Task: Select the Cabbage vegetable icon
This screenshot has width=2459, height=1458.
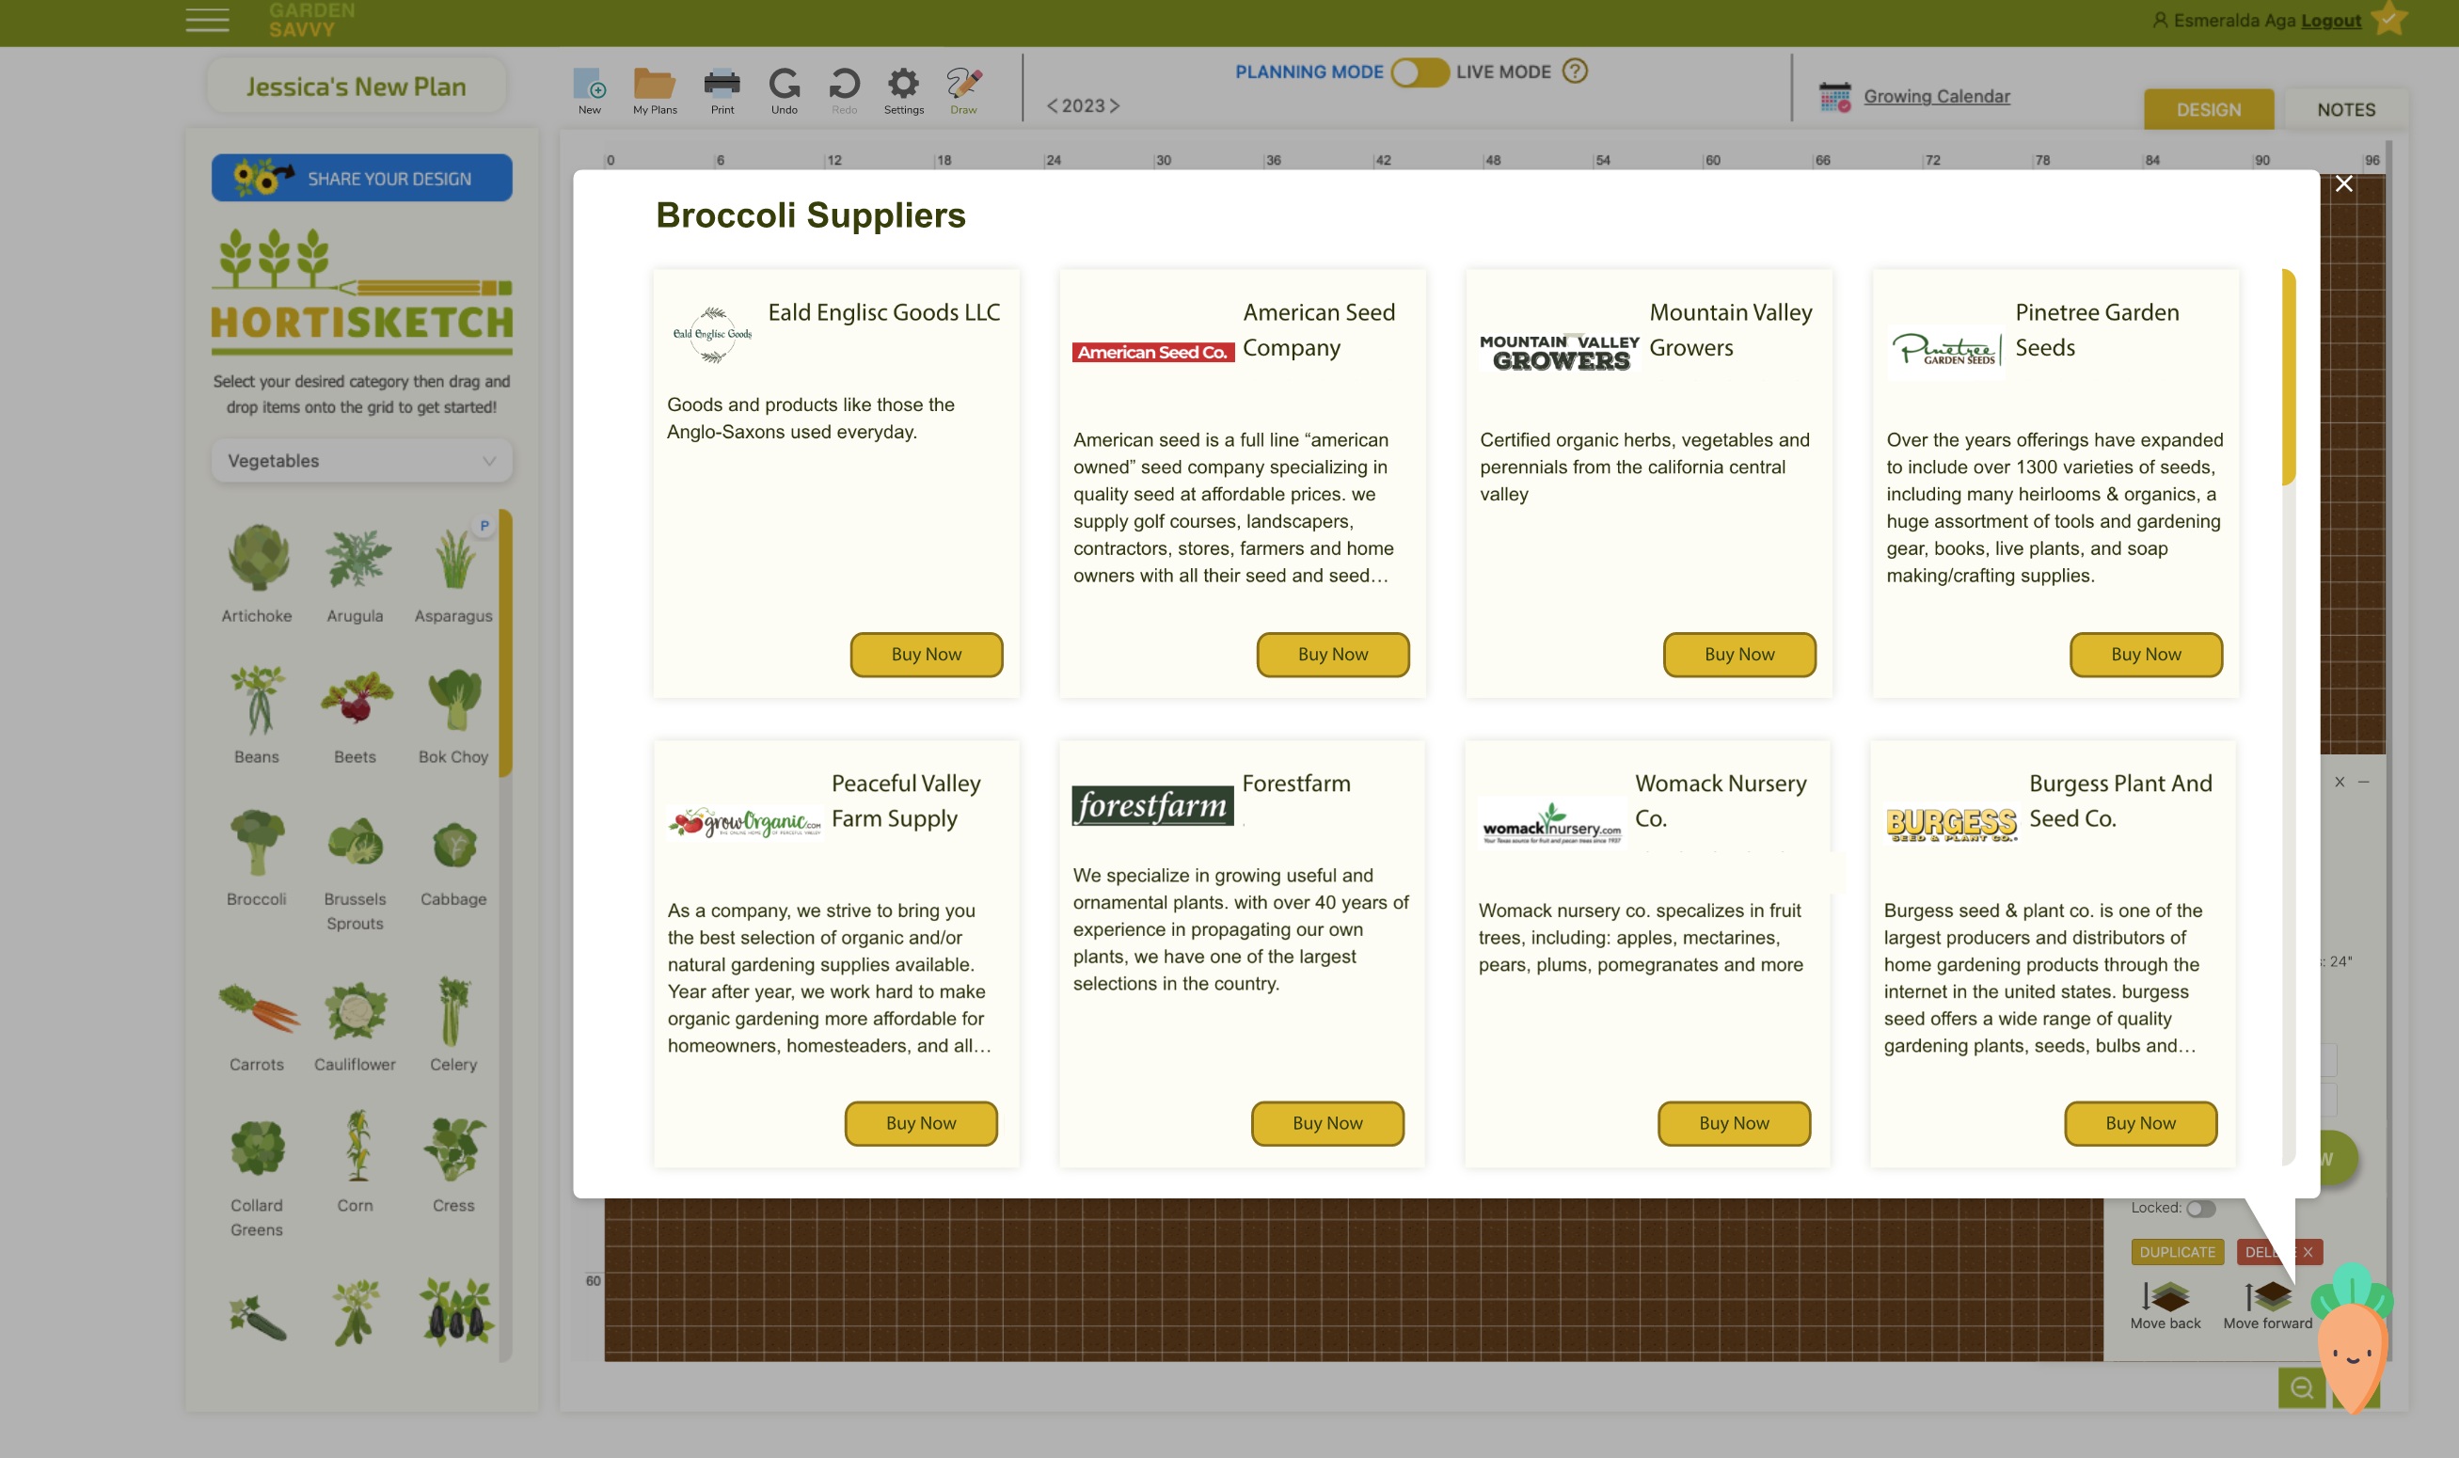Action: 453,845
